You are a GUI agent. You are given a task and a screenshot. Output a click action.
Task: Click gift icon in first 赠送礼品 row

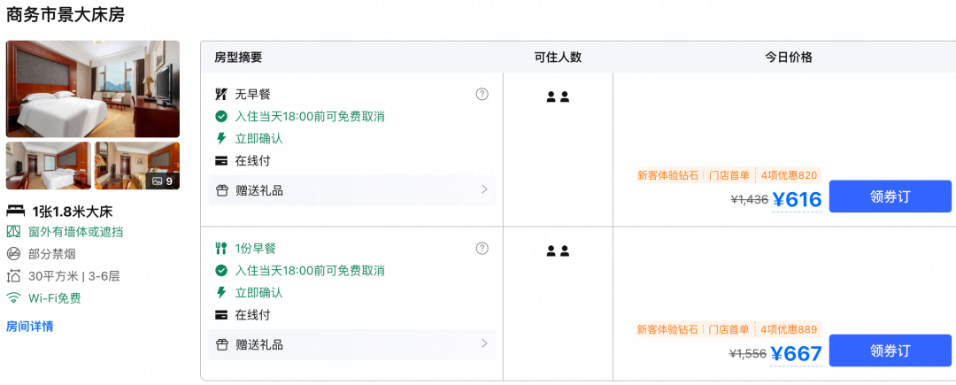coord(222,190)
